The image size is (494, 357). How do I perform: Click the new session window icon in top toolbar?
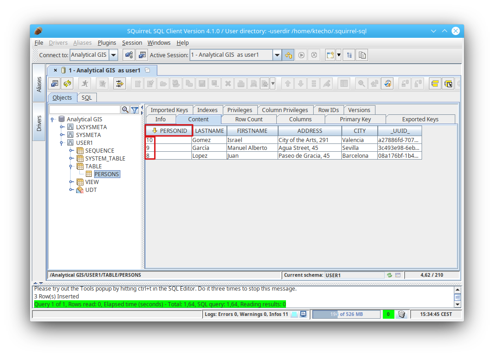tap(330, 55)
